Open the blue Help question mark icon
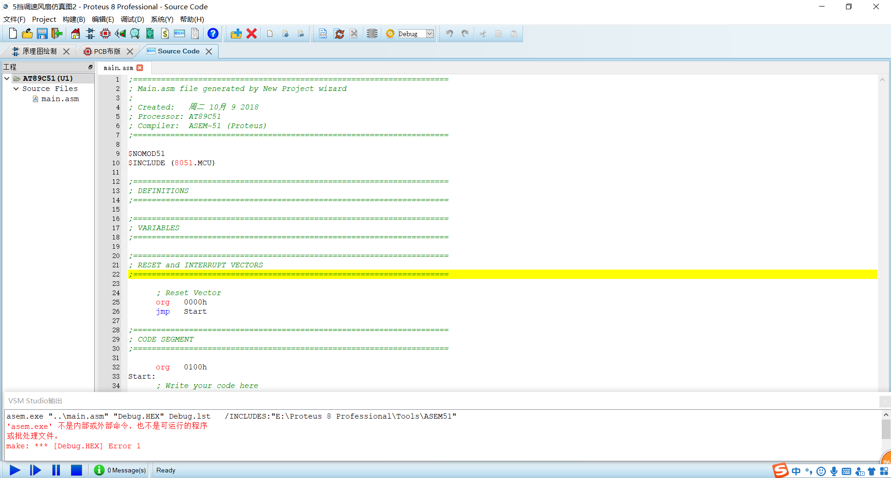Image resolution: width=891 pixels, height=478 pixels. coord(213,33)
